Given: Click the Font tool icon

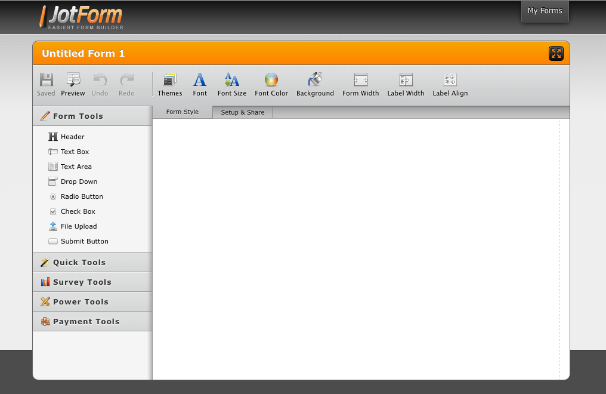Looking at the screenshot, I should point(200,80).
